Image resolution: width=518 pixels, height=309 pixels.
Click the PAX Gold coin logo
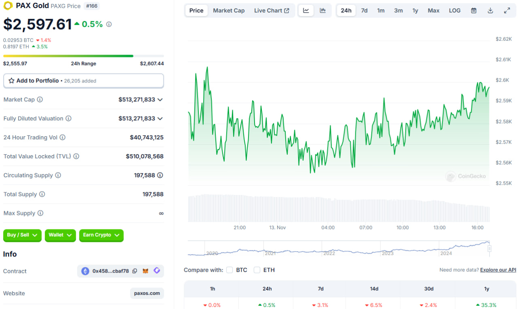(x=8, y=6)
